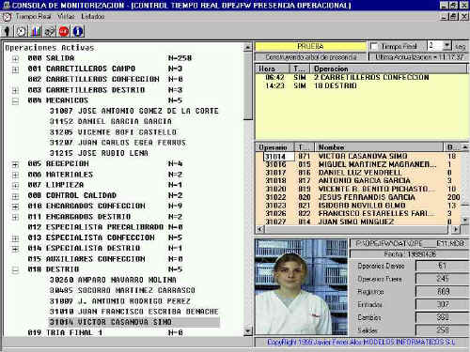Select 31215 JOSE RUBIO LENA
Viewport: 470px width, 352px height.
point(99,153)
